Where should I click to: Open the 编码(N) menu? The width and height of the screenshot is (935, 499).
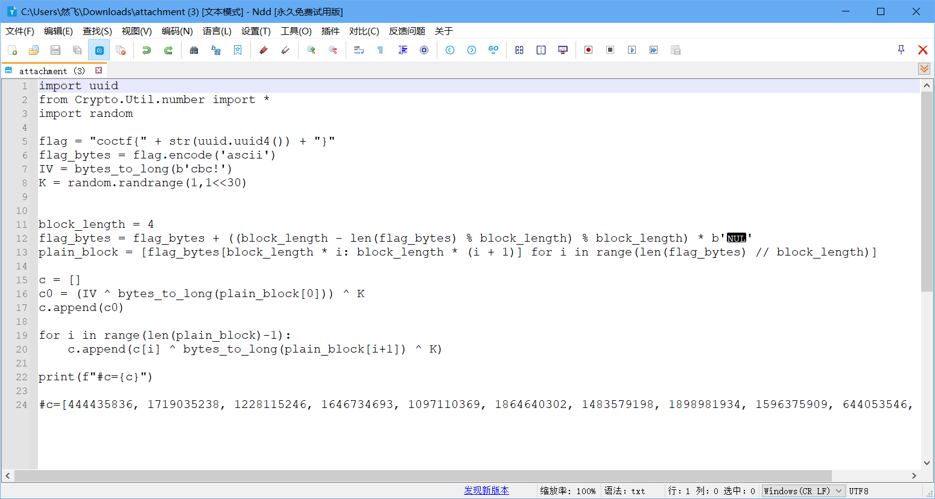(x=177, y=31)
